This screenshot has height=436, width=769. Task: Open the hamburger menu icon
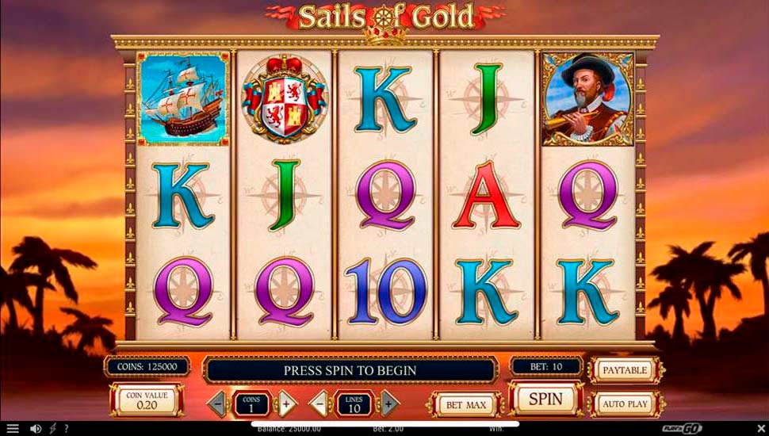tap(13, 429)
